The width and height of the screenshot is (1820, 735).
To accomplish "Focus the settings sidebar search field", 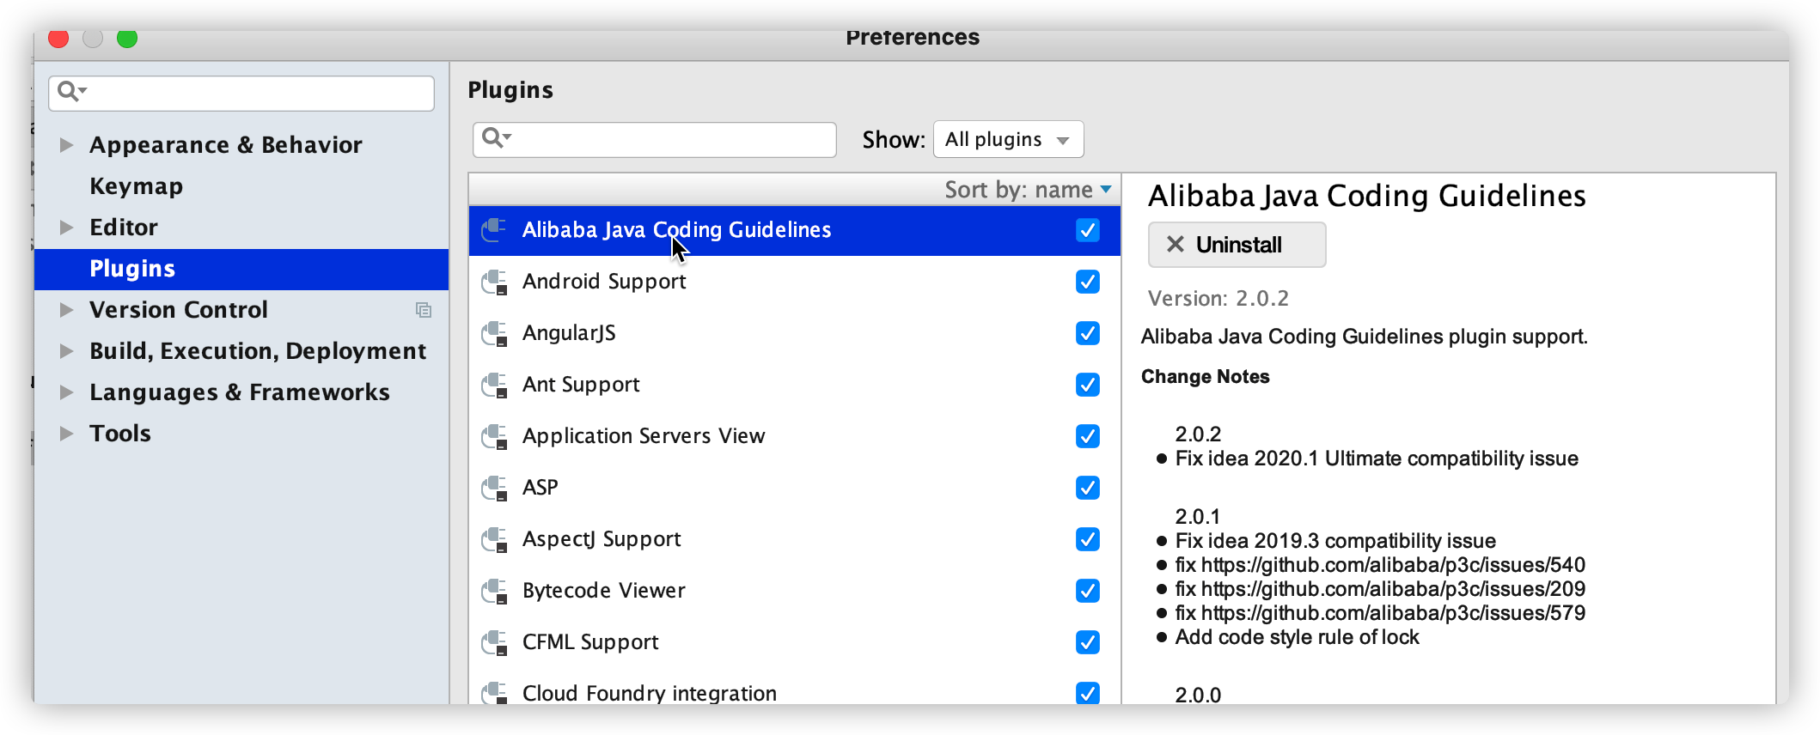I will (241, 93).
